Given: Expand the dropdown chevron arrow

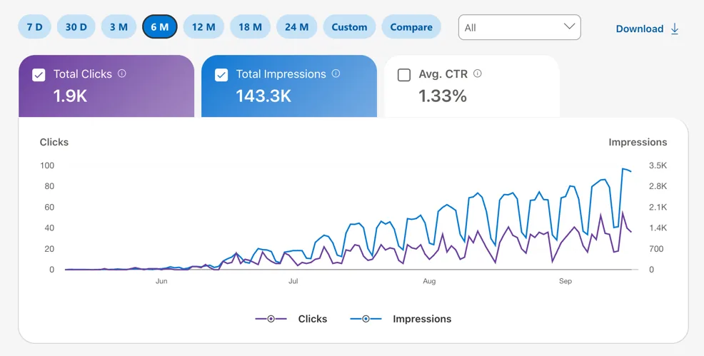Looking at the screenshot, I should 569,26.
